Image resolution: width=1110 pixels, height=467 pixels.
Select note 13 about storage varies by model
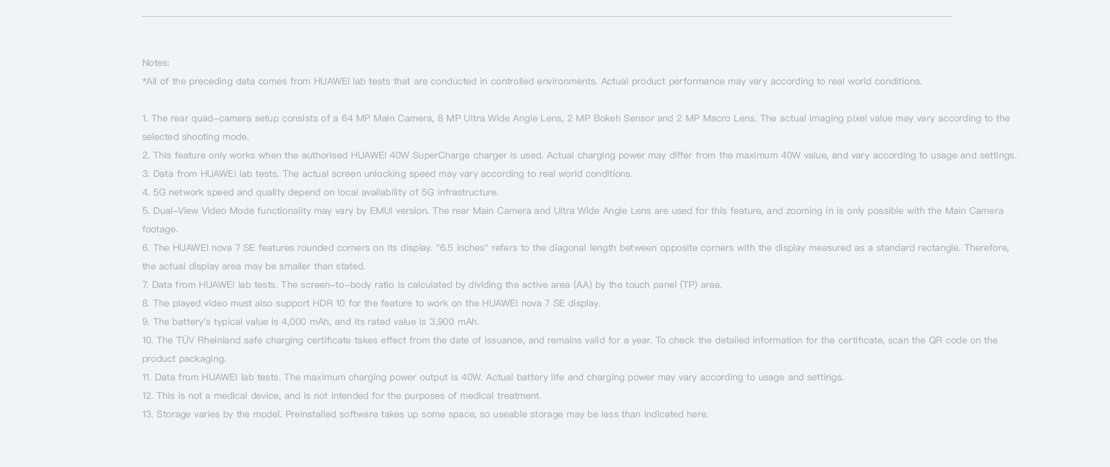425,414
